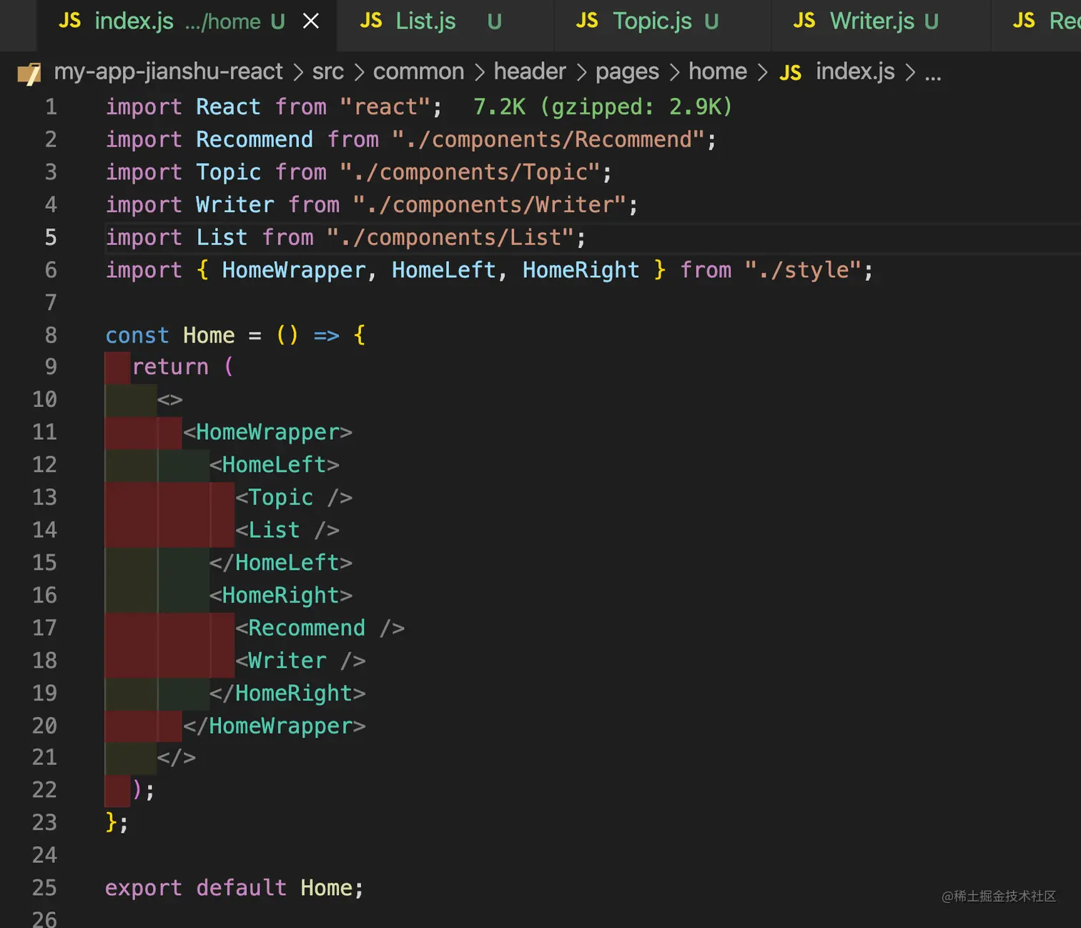Click the opening <HomeWrapper> tag
This screenshot has width=1081, height=928.
click(x=267, y=433)
